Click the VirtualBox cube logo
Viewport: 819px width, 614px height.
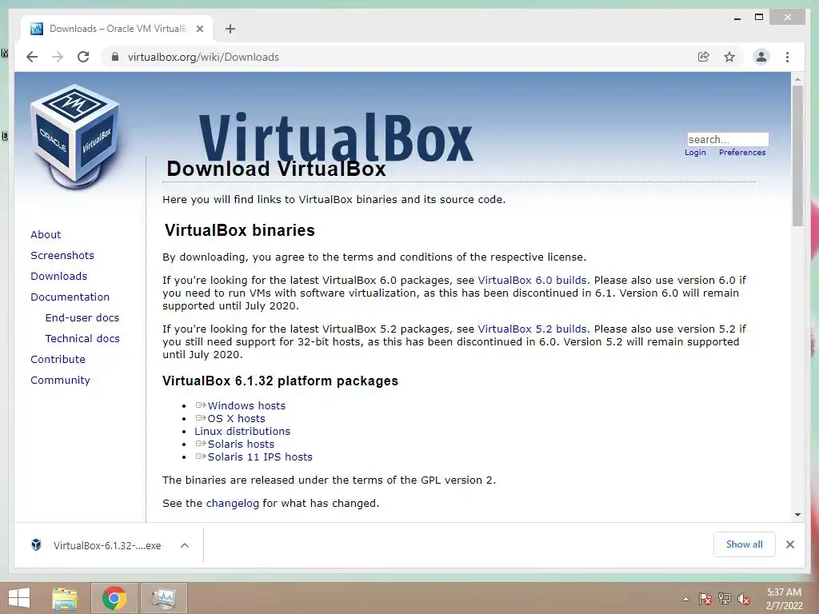pos(76,138)
